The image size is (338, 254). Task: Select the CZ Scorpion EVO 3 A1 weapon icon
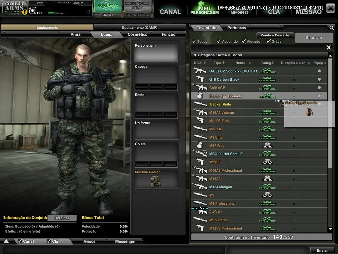[x=199, y=71]
